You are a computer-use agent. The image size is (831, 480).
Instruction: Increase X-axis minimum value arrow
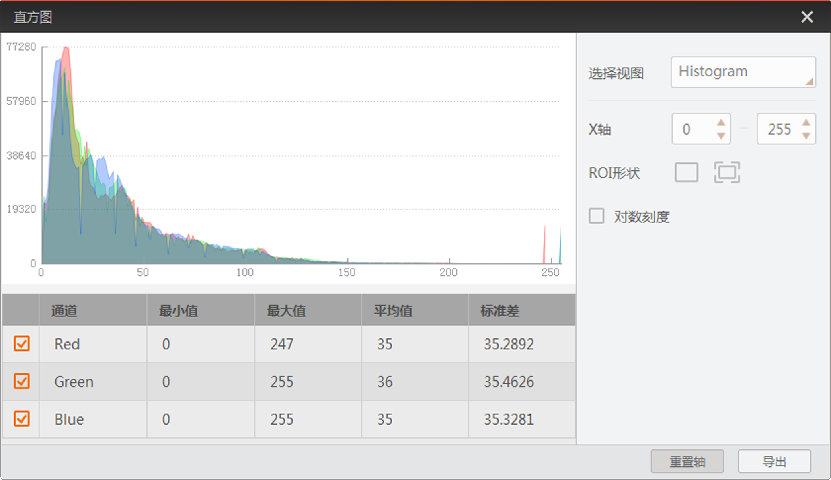[x=721, y=123]
